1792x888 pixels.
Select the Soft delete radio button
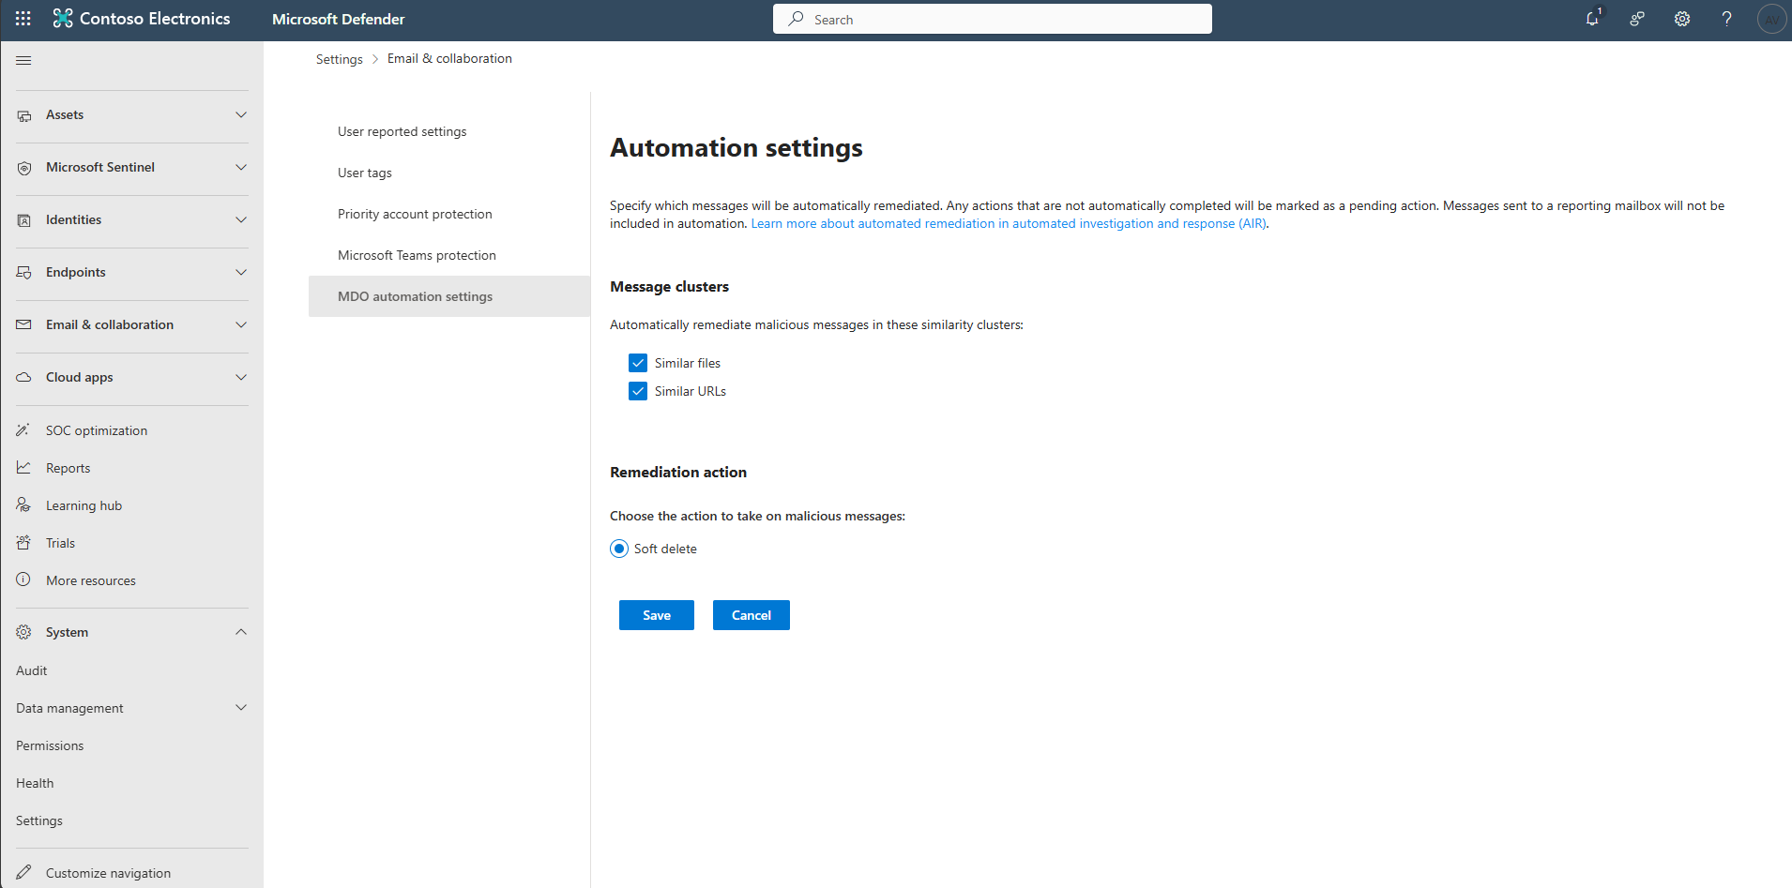click(619, 549)
